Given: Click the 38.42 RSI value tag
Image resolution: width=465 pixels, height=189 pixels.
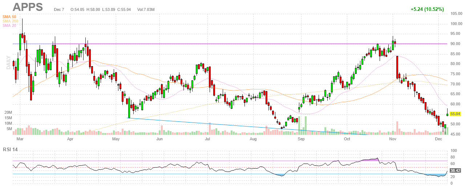Looking at the screenshot, I should click(455, 170).
